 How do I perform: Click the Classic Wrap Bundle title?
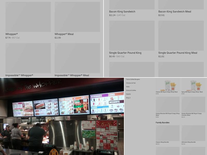click(x=162, y=142)
